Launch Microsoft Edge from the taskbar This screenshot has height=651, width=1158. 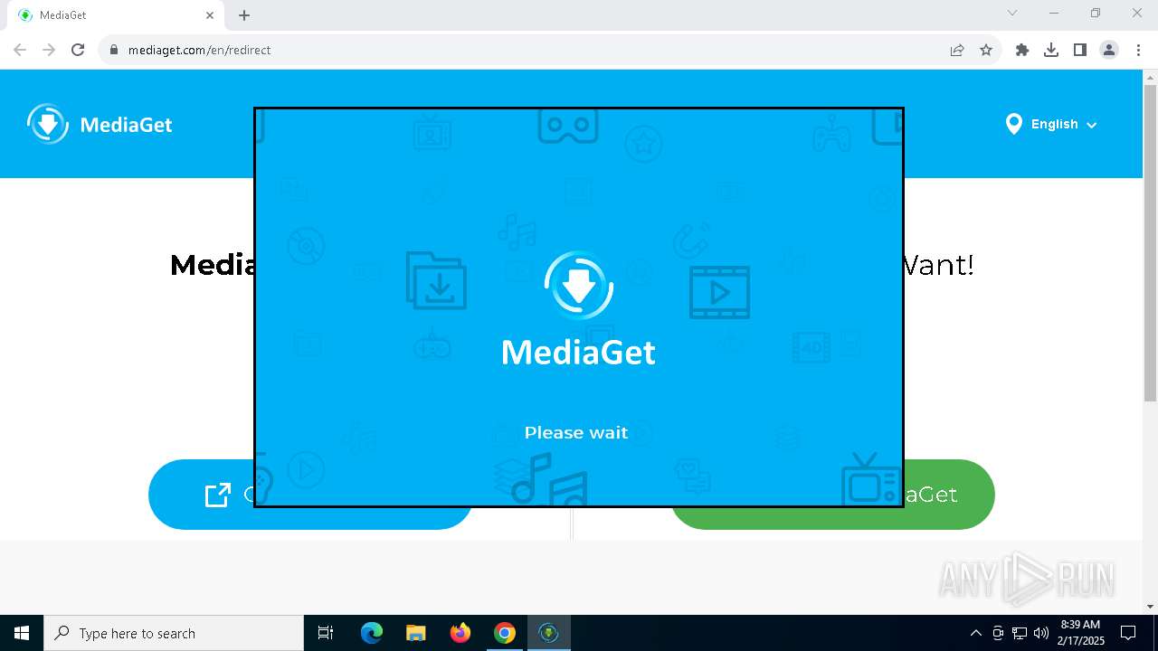pos(372,633)
